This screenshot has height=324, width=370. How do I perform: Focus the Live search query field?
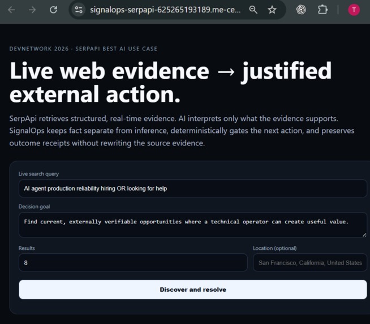pos(192,188)
